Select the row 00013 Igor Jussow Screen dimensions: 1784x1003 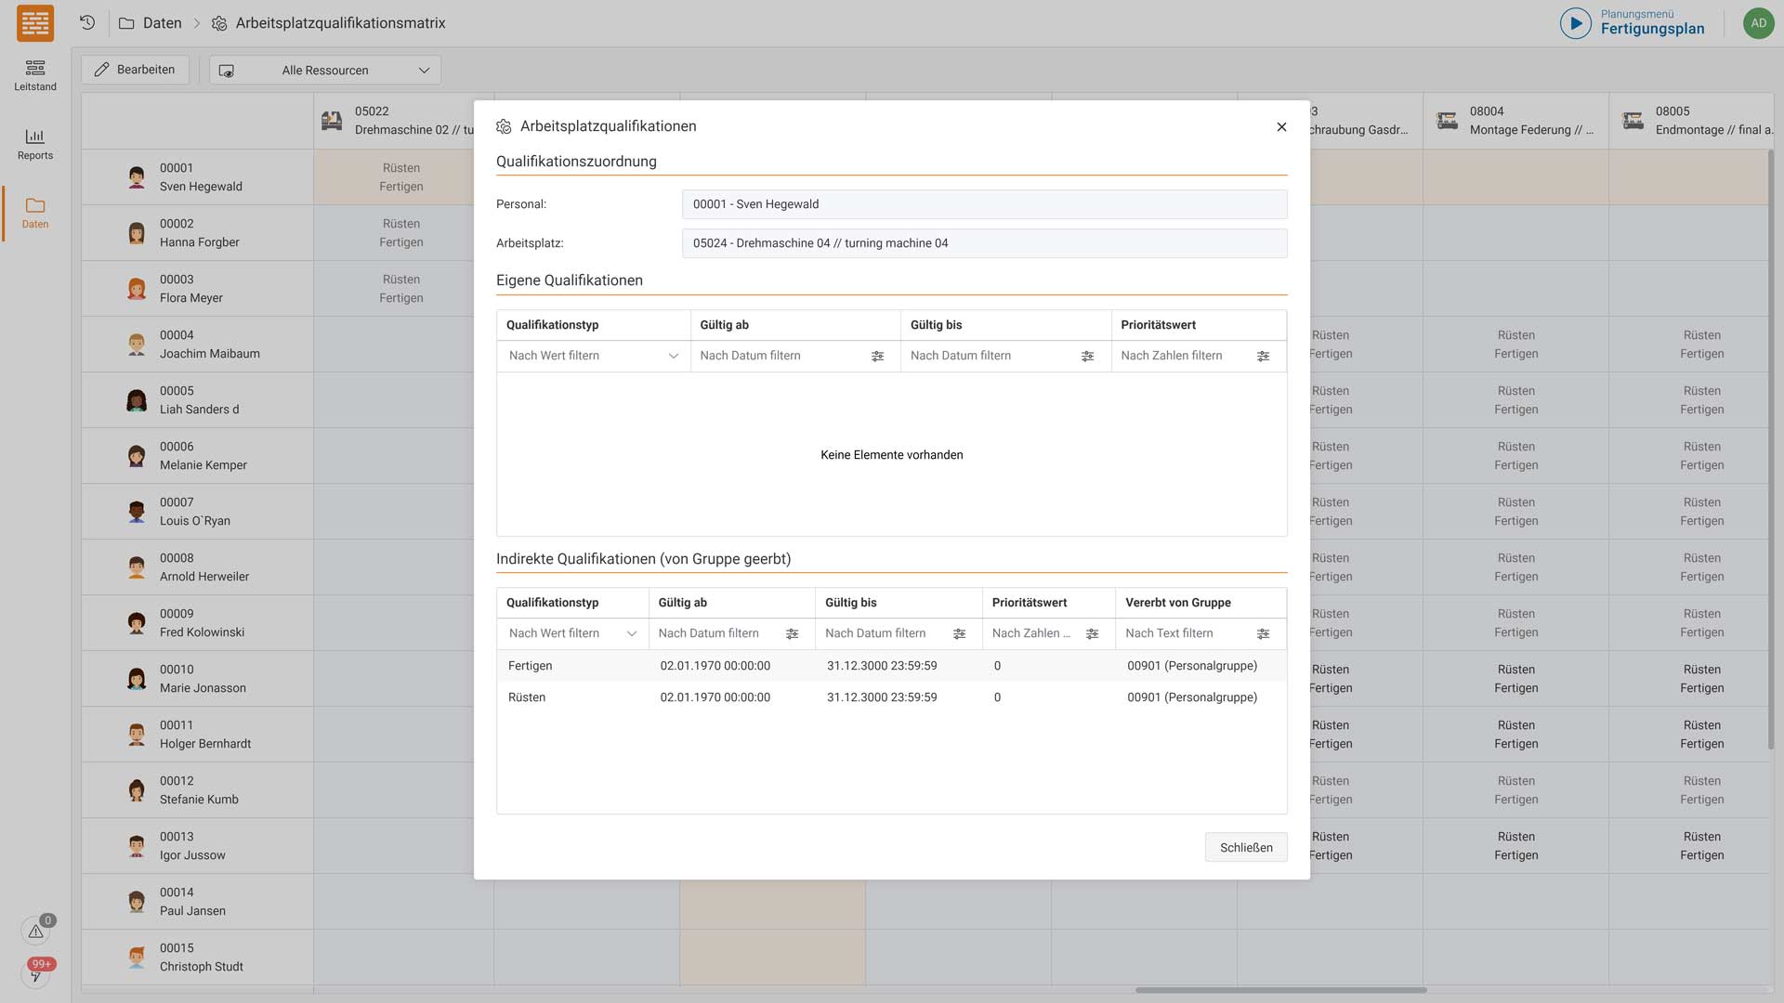coord(197,846)
